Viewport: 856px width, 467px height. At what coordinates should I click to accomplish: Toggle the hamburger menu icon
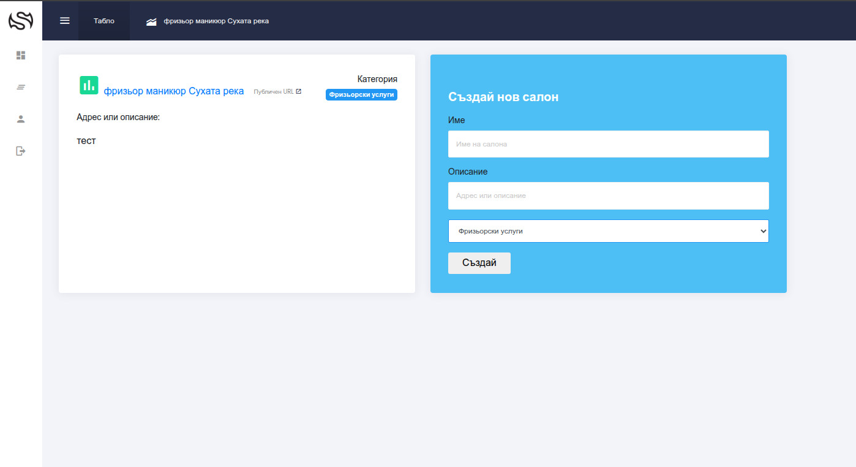click(x=65, y=21)
